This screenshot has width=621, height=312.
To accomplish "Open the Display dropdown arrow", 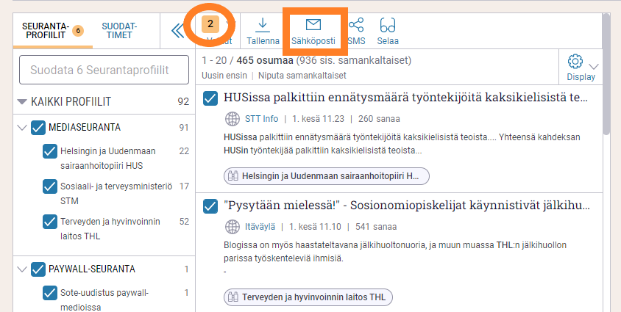I will coord(594,66).
